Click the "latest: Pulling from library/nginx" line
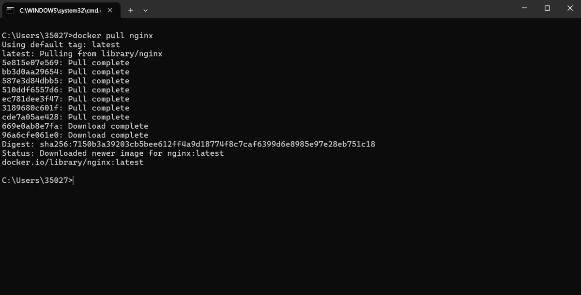Image resolution: width=581 pixels, height=295 pixels. point(82,54)
